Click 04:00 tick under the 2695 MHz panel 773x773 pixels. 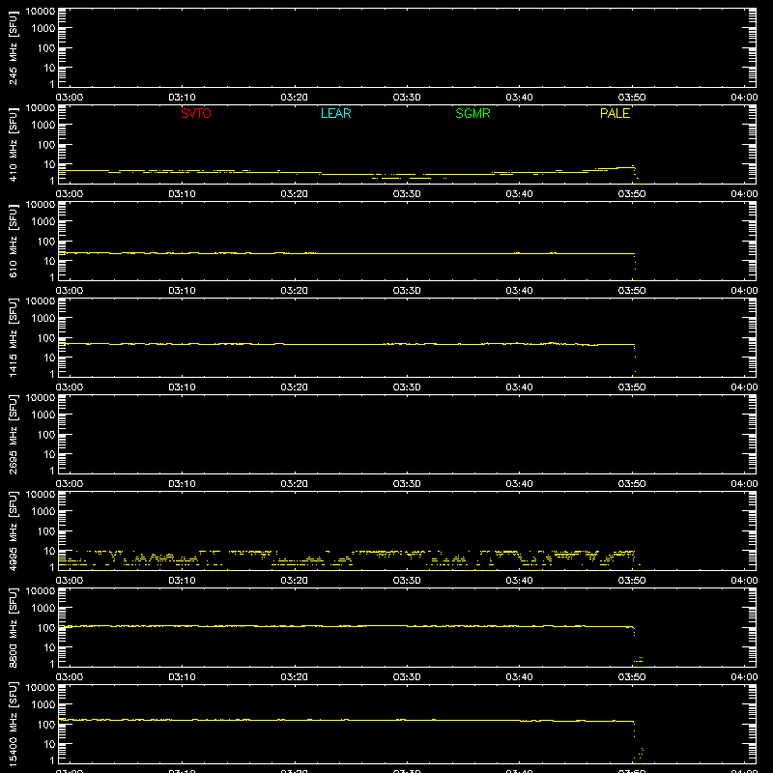[744, 484]
